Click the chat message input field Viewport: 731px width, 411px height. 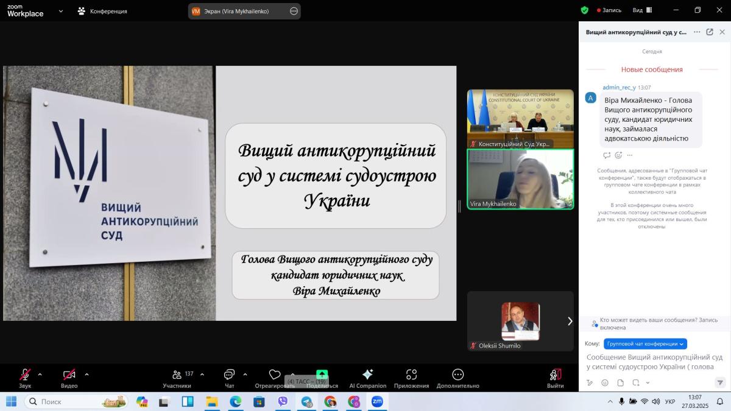point(655,362)
